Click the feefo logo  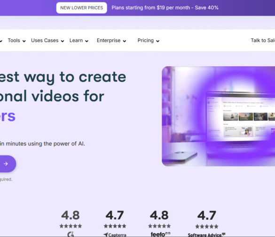tap(160, 234)
